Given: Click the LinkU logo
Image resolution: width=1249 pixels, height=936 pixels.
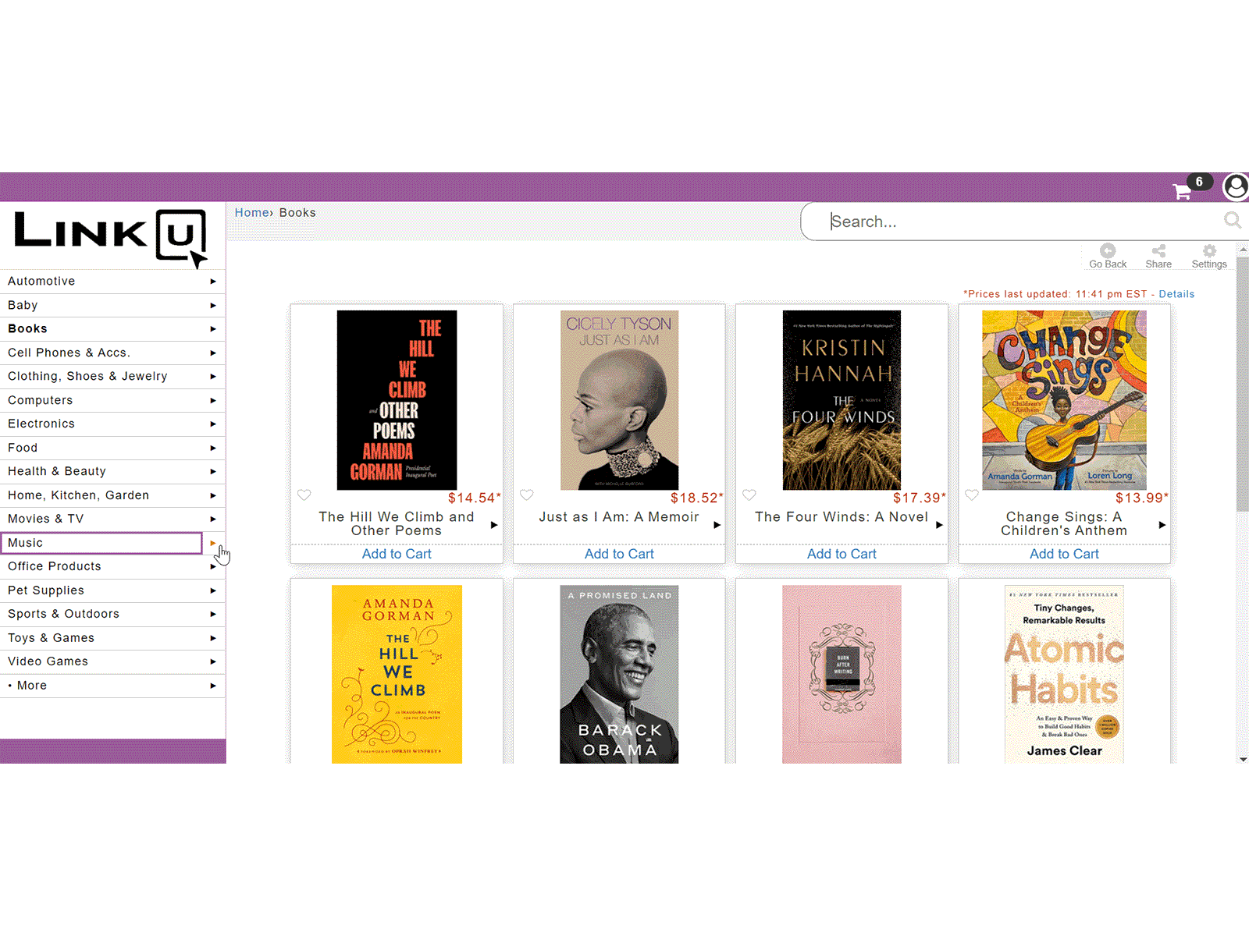Looking at the screenshot, I should [111, 237].
